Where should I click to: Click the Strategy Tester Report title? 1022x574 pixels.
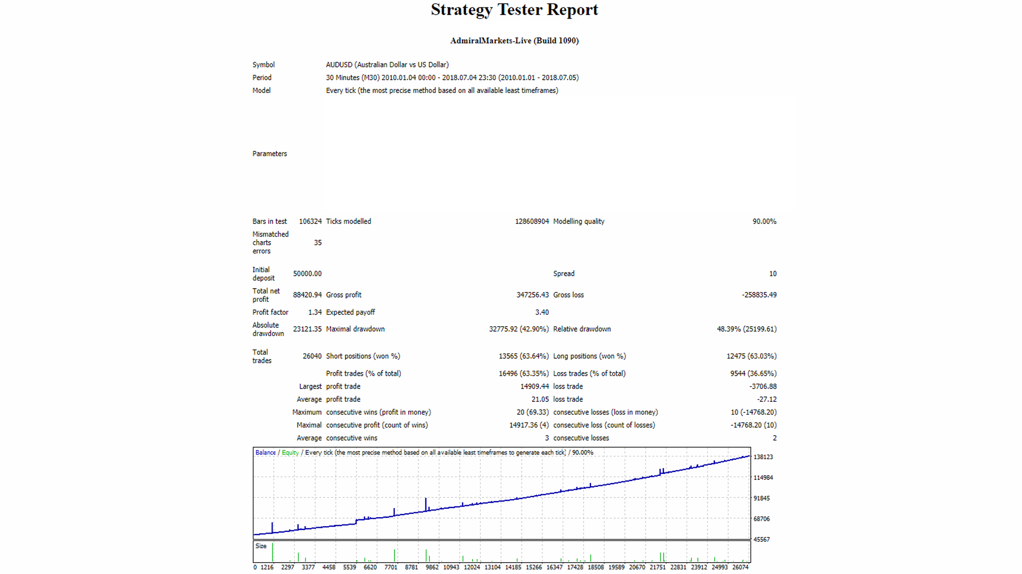click(514, 10)
